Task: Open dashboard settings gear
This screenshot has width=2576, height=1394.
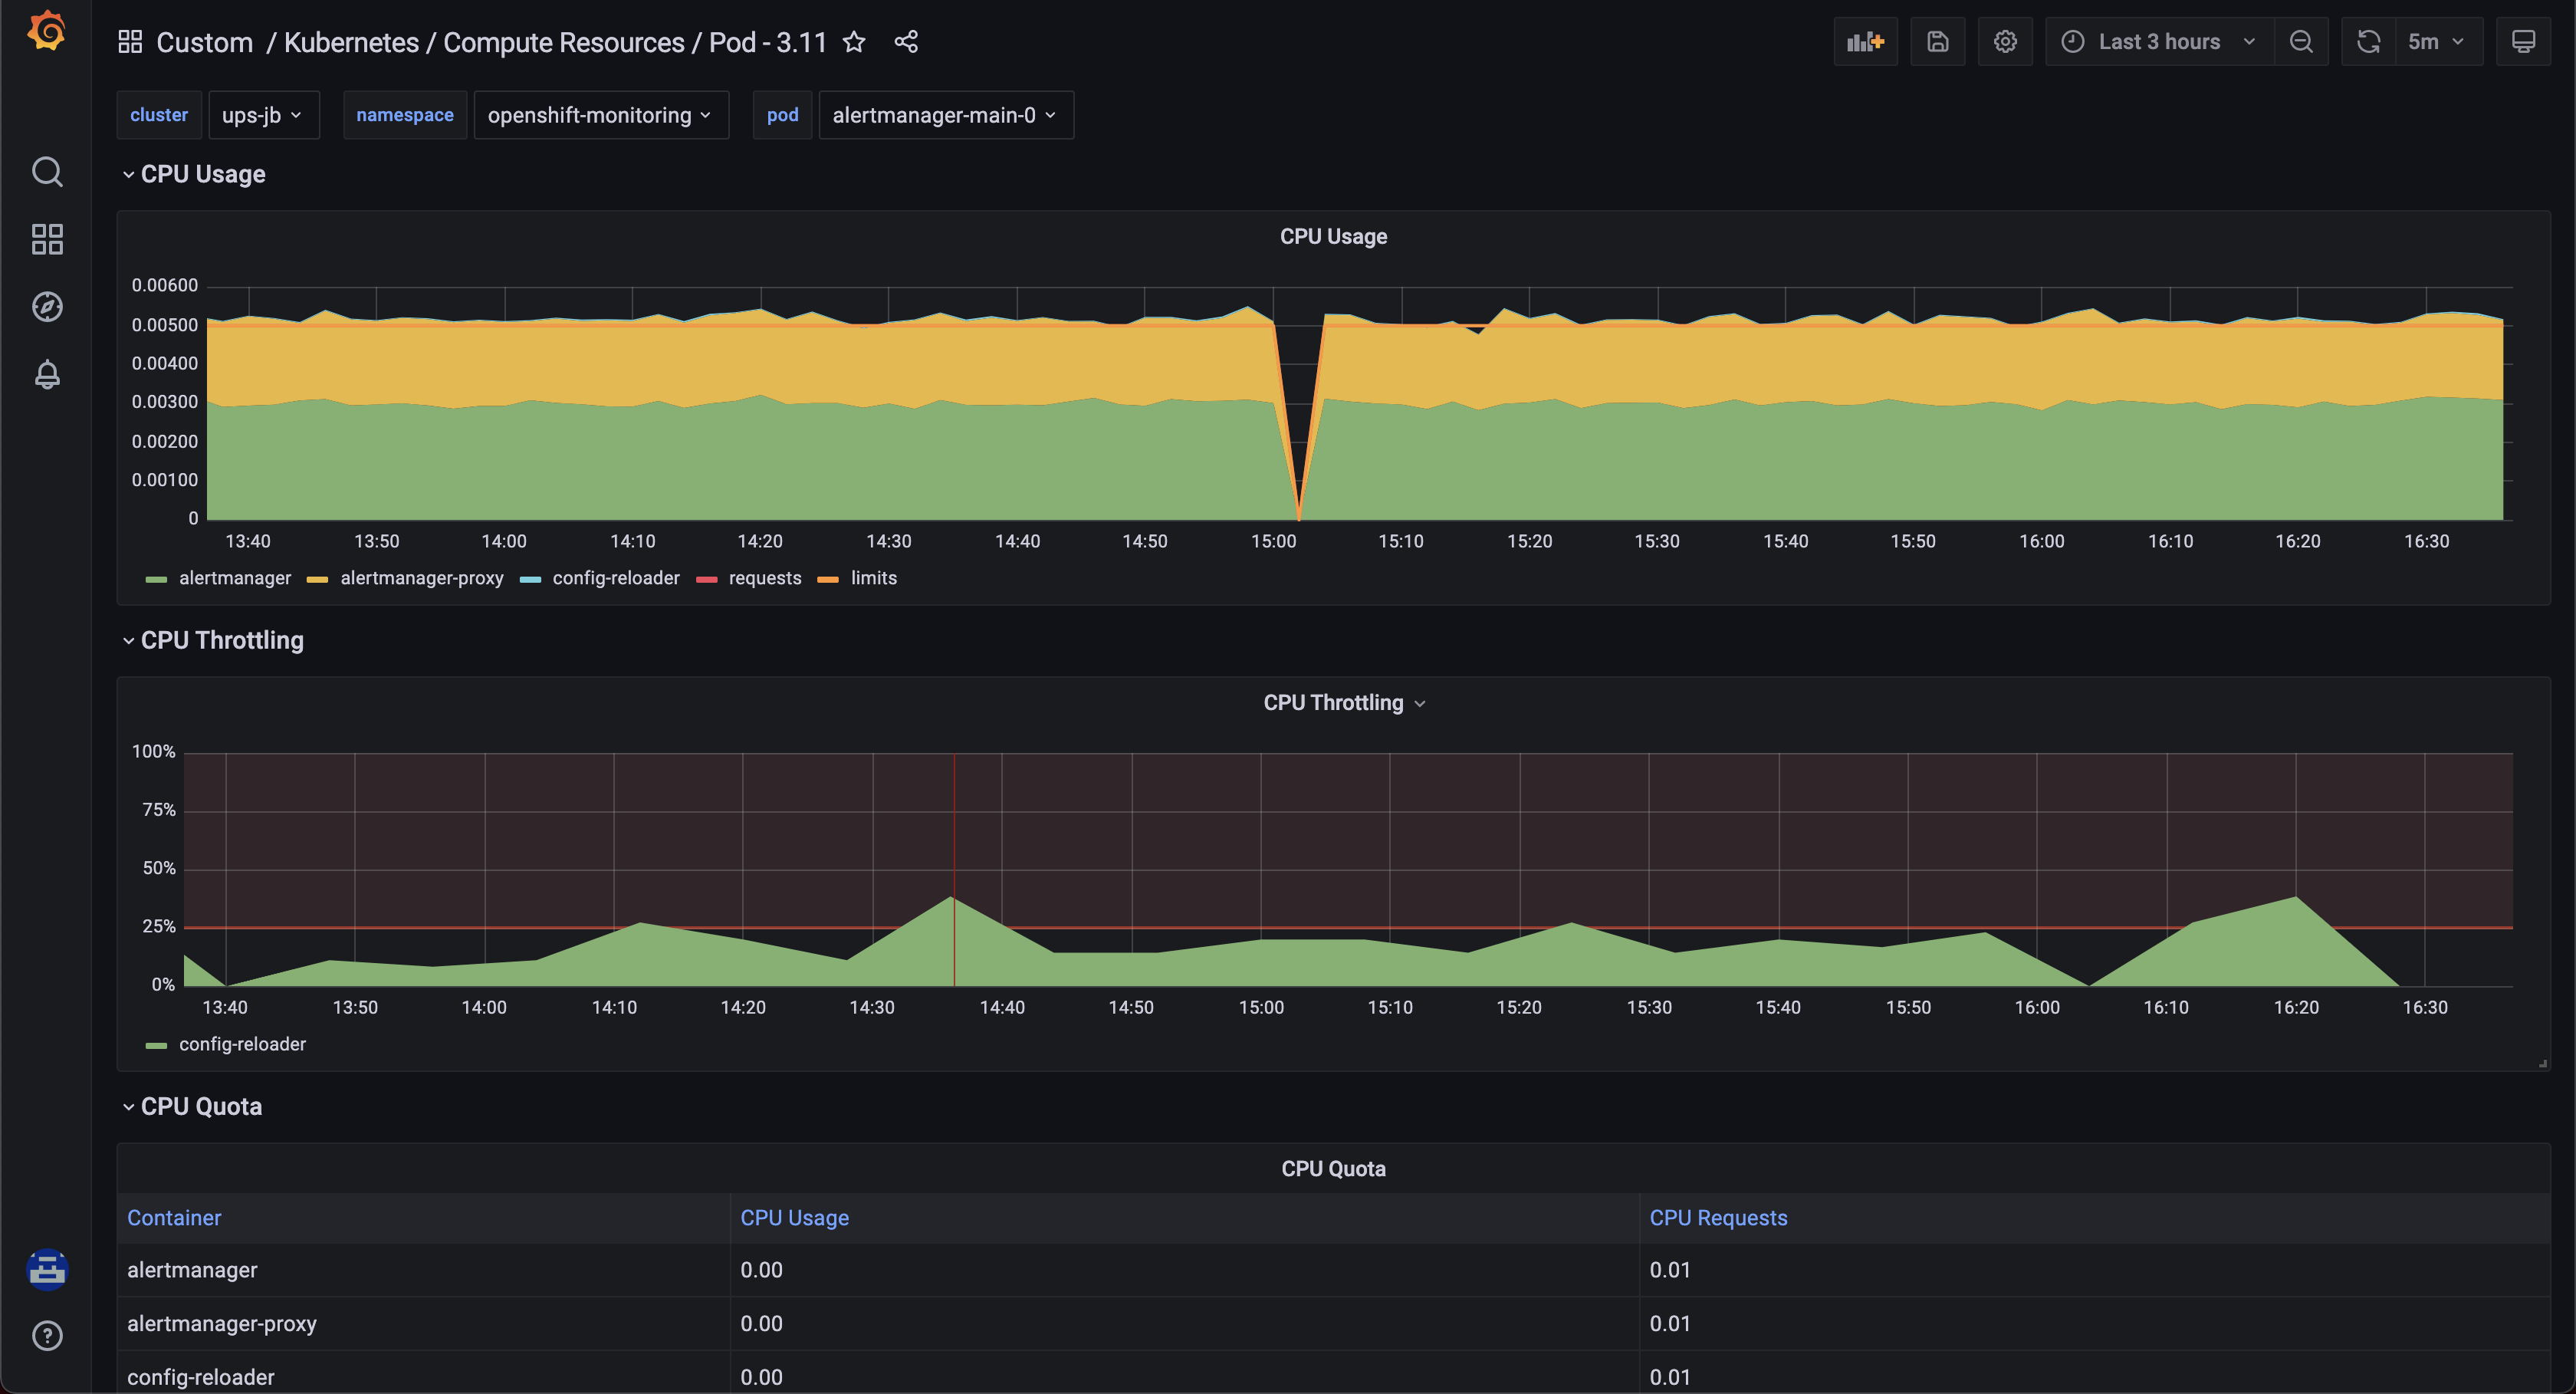Action: coord(2004,42)
